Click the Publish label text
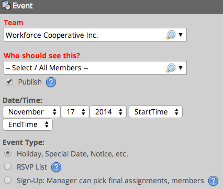The width and height of the screenshot is (223, 189). click(30, 82)
